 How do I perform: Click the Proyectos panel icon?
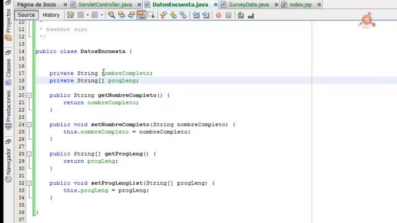pos(8,38)
